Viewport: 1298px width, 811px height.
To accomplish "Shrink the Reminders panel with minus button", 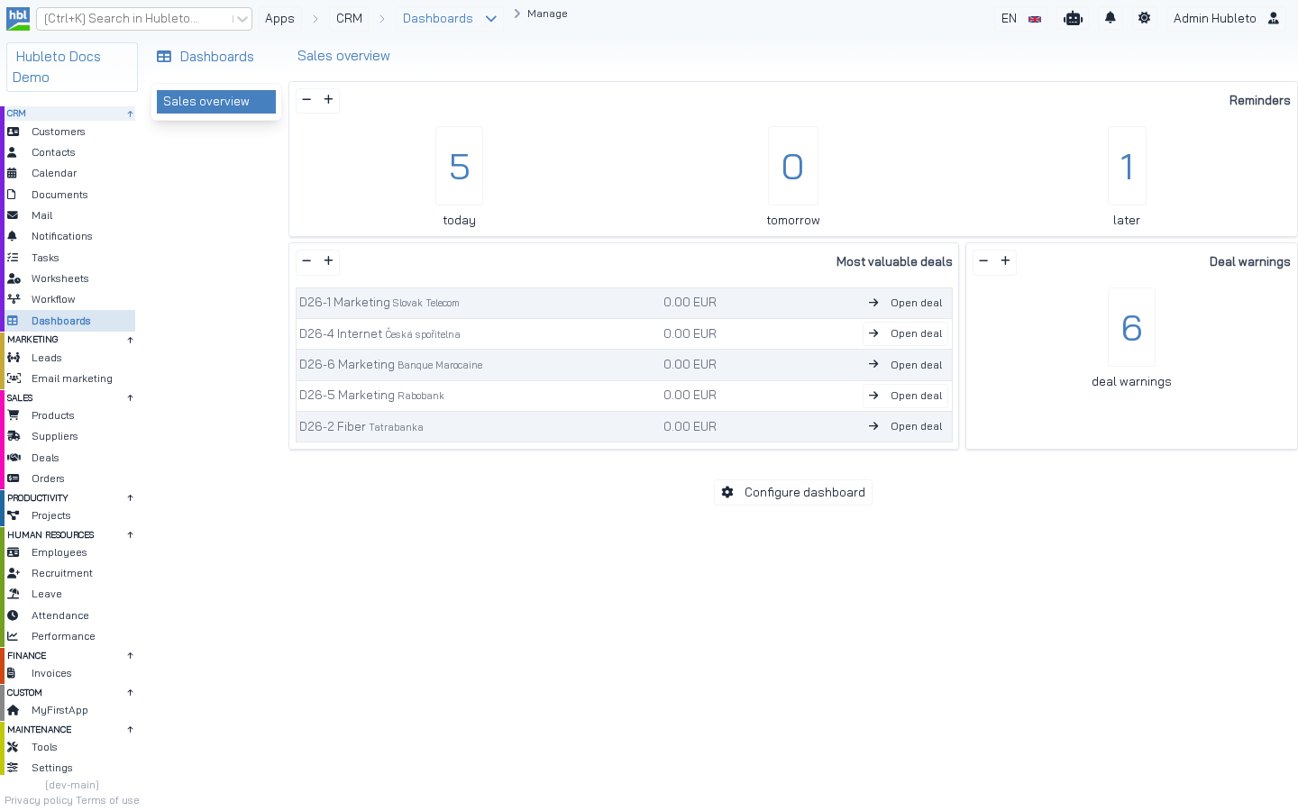I will coord(306,99).
